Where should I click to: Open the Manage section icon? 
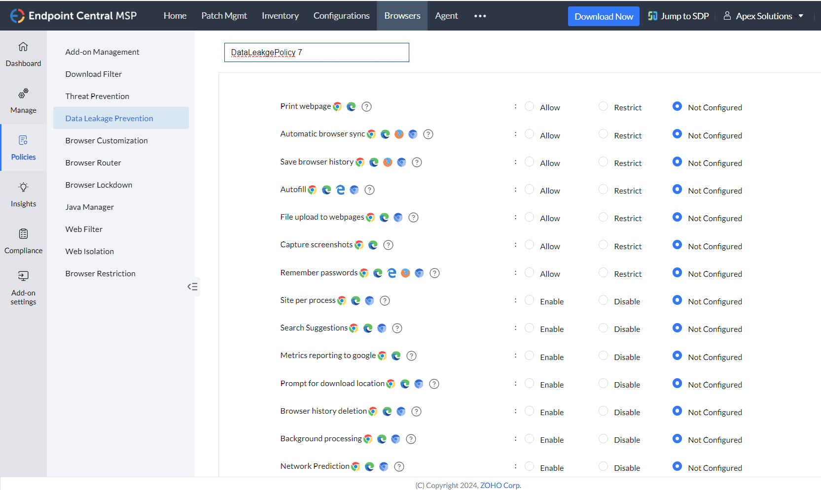(23, 100)
